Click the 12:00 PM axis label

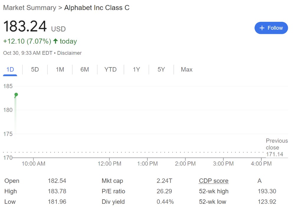[109, 163]
